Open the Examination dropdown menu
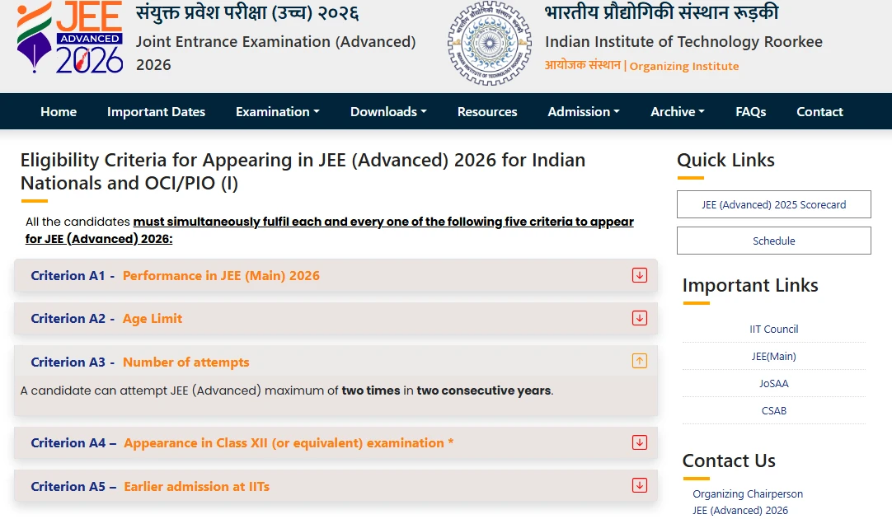892x519 pixels. [277, 111]
